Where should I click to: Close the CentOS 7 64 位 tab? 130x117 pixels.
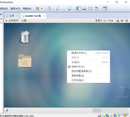point(44,16)
